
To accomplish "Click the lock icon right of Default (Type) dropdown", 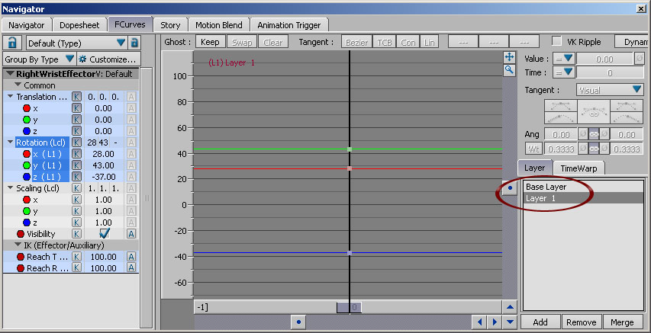I will point(134,43).
